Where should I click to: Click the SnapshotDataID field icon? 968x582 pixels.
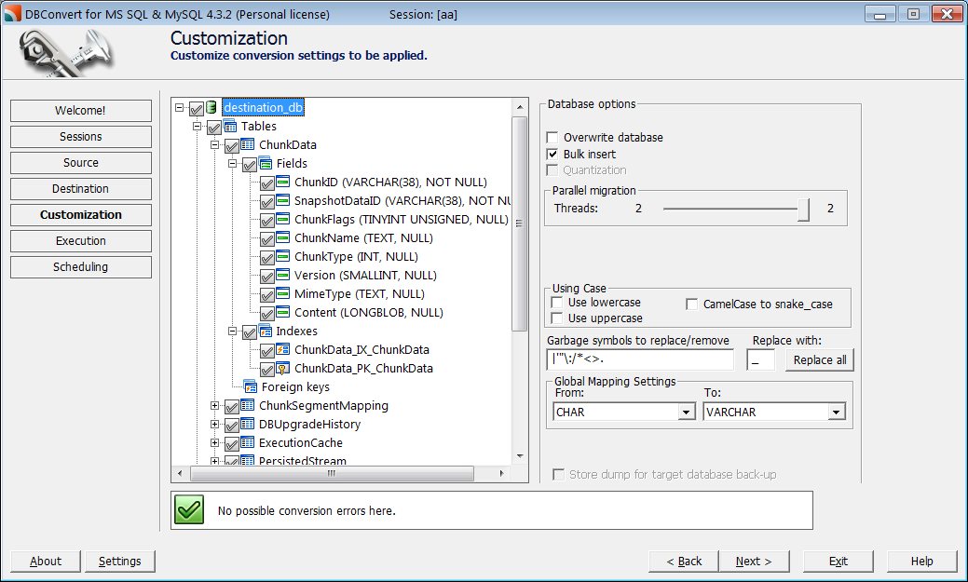coord(282,200)
